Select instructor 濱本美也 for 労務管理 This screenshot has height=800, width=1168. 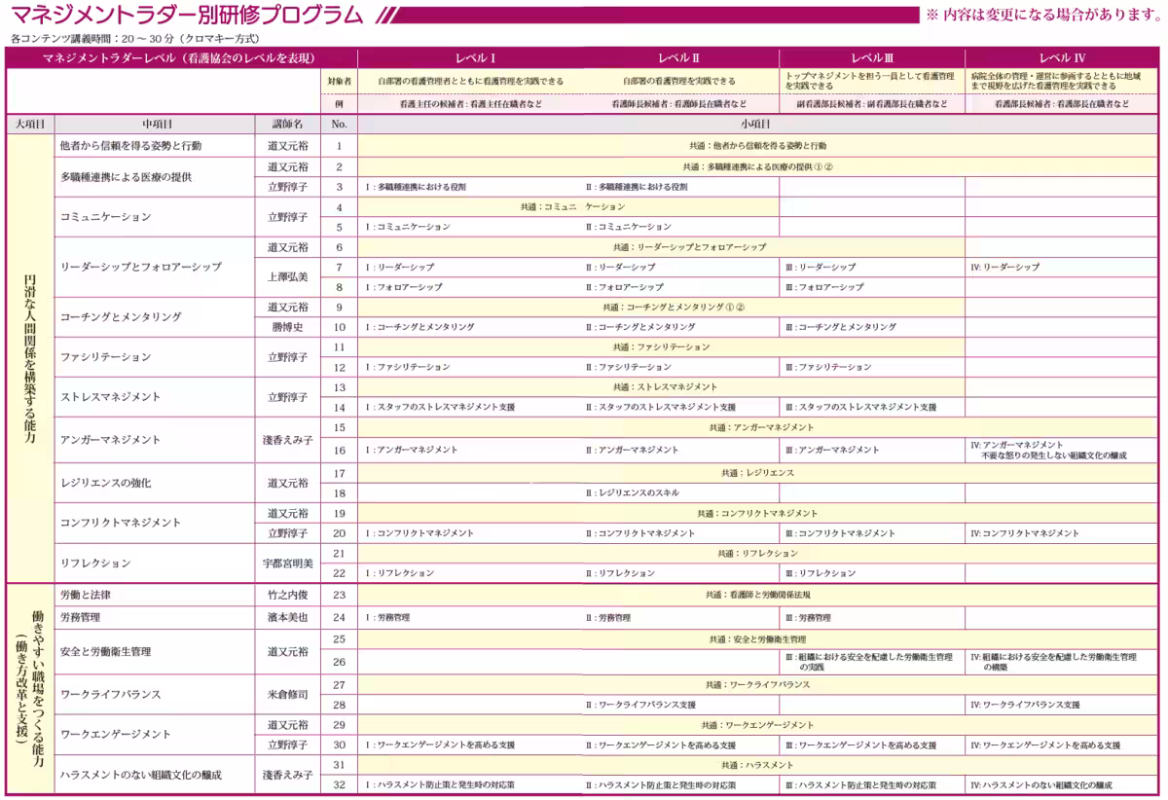(287, 618)
